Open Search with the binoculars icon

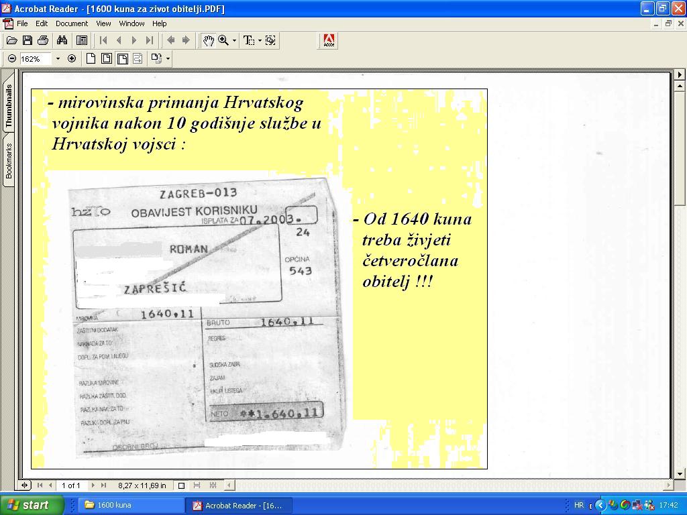click(62, 40)
